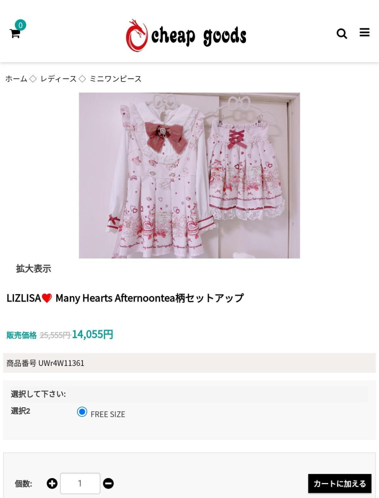Increase quantity with the plus icon

[52, 484]
